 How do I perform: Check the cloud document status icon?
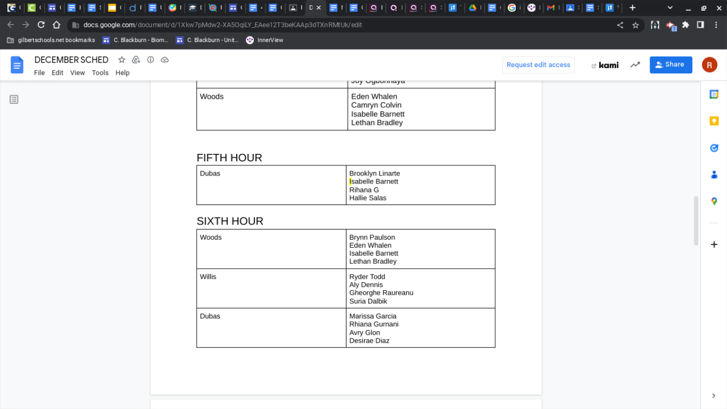(165, 60)
